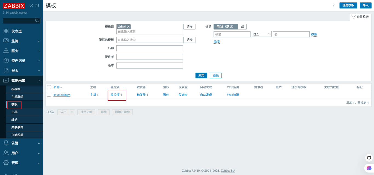Click the 服务 services icon
This screenshot has height=175, width=374.
(x=6, y=51)
